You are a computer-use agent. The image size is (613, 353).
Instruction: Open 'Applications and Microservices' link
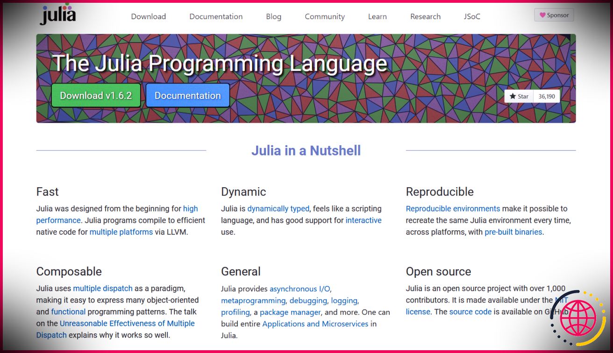pos(315,324)
